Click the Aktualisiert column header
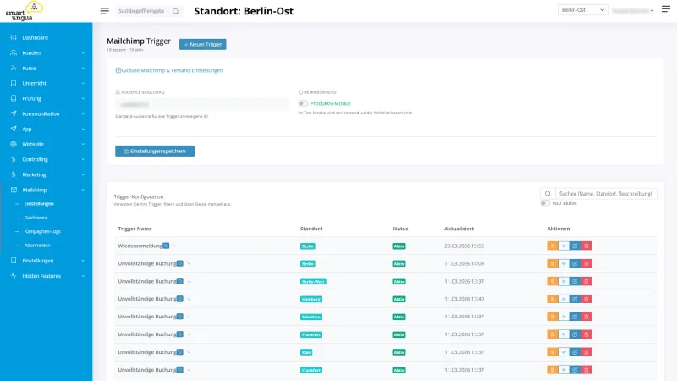Viewport: 677px width, 381px height. click(x=459, y=229)
